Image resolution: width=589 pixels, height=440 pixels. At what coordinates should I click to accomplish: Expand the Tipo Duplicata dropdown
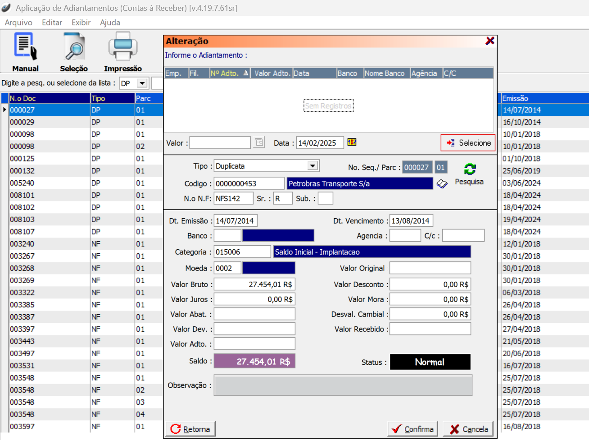(x=313, y=166)
